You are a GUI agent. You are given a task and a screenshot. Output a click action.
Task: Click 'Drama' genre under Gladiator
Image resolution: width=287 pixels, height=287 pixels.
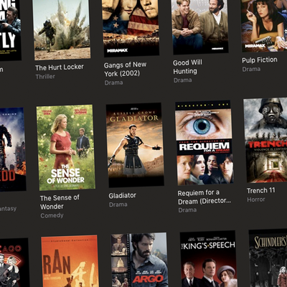click(118, 204)
